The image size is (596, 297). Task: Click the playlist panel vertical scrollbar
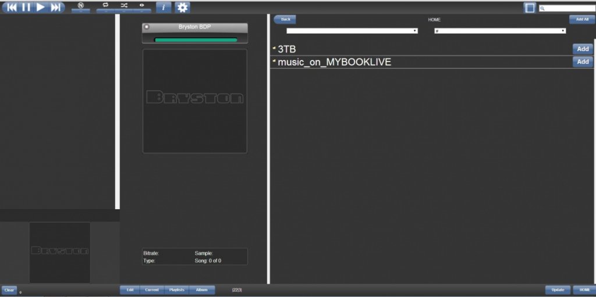[118, 112]
